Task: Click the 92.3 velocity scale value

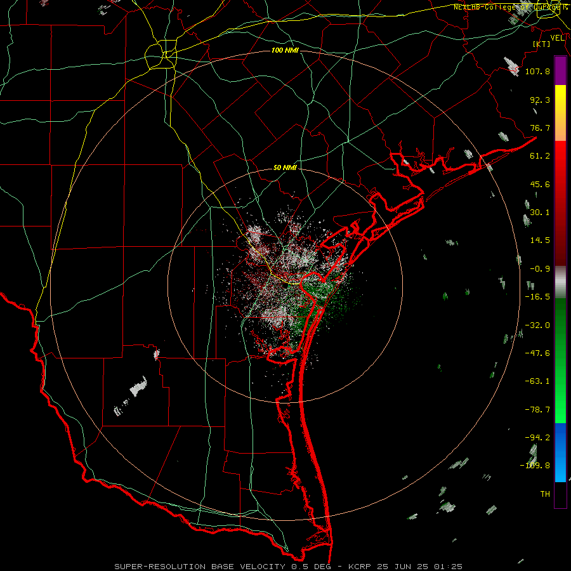Action: coord(540,100)
